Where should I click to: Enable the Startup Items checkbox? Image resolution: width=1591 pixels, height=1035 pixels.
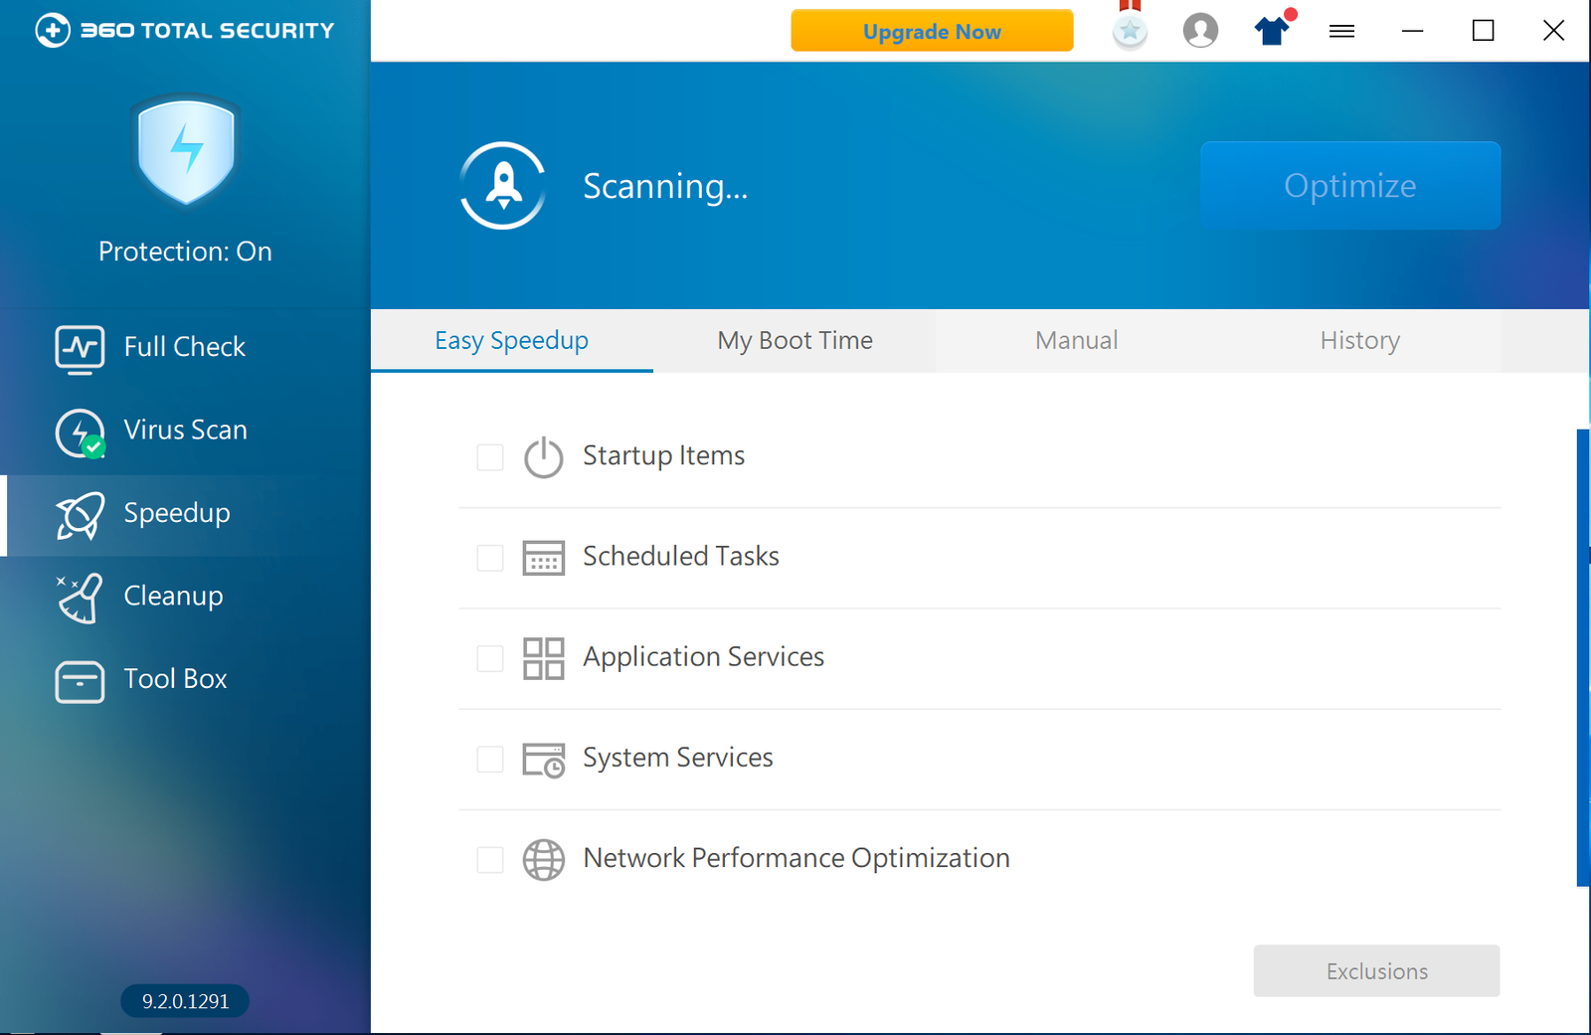[x=489, y=457]
